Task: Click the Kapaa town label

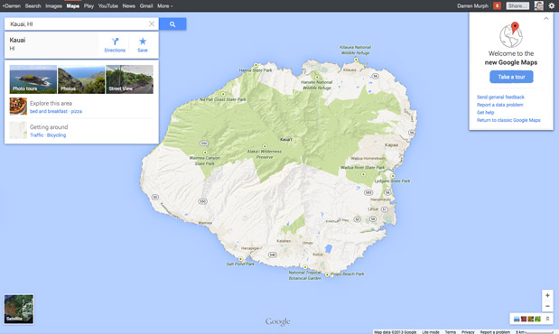Action: click(x=391, y=145)
